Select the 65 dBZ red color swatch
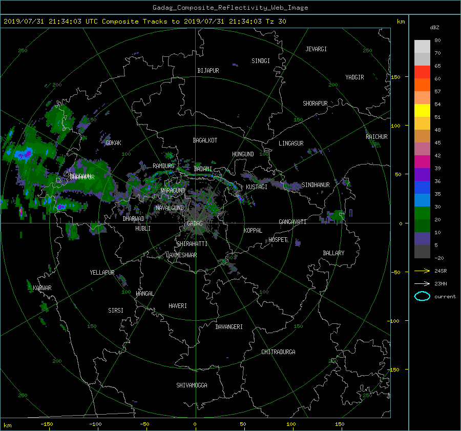 (x=422, y=72)
